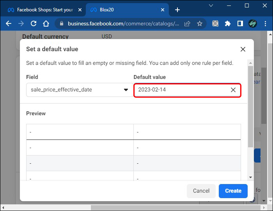The height and width of the screenshot is (211, 273).
Task: Open a new browser tab
Action: 177,9
